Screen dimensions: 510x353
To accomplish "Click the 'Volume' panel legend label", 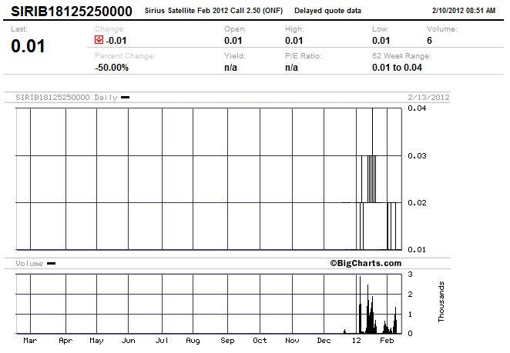I will point(29,263).
